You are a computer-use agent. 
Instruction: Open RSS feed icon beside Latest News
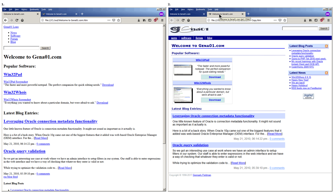(326, 73)
